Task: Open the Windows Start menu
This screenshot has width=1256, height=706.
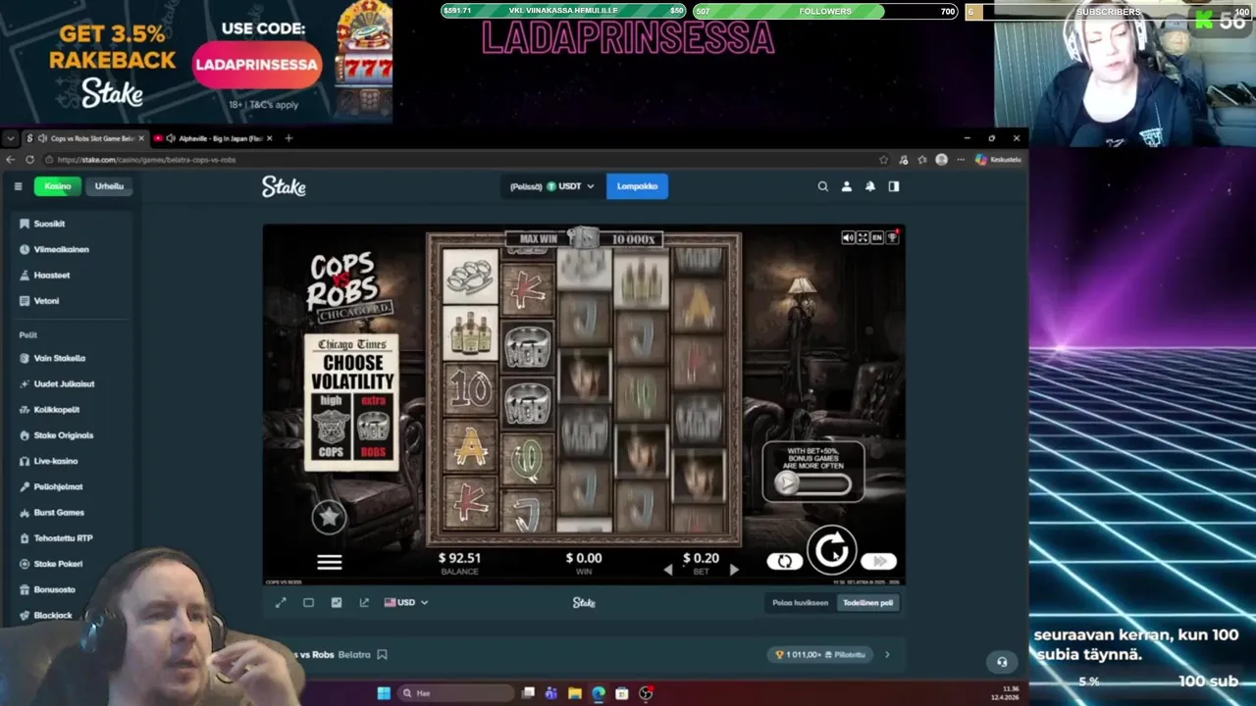Action: (384, 693)
